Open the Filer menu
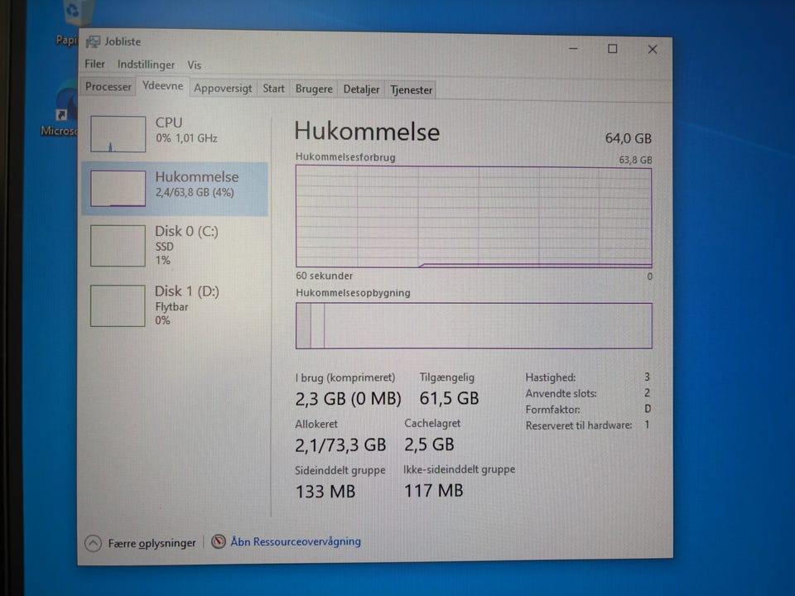Screen dimensions: 795x596 pyautogui.click(x=94, y=64)
